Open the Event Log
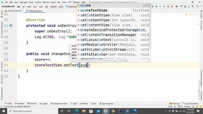 coord(174,104)
